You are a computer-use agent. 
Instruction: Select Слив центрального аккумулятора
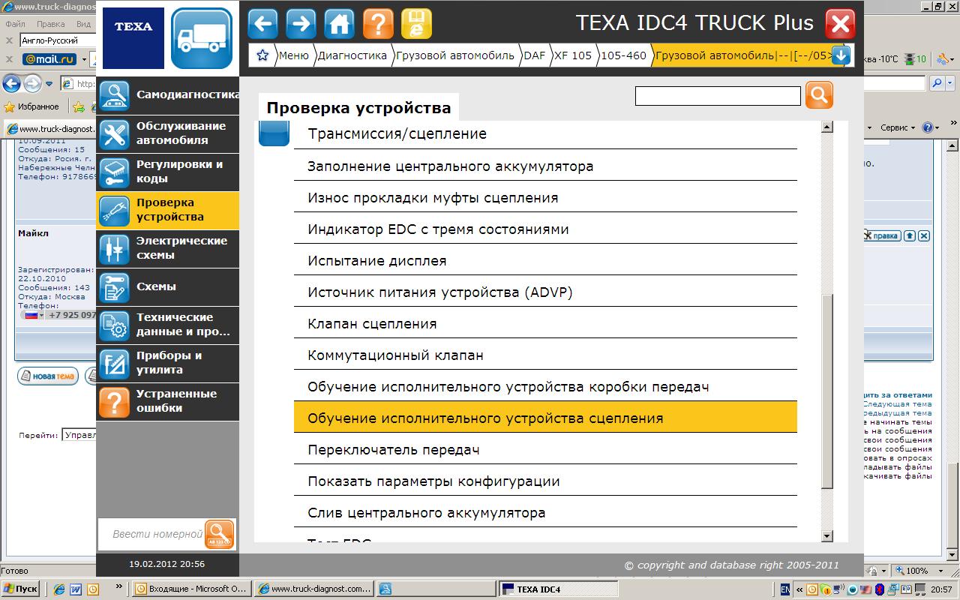coord(545,512)
